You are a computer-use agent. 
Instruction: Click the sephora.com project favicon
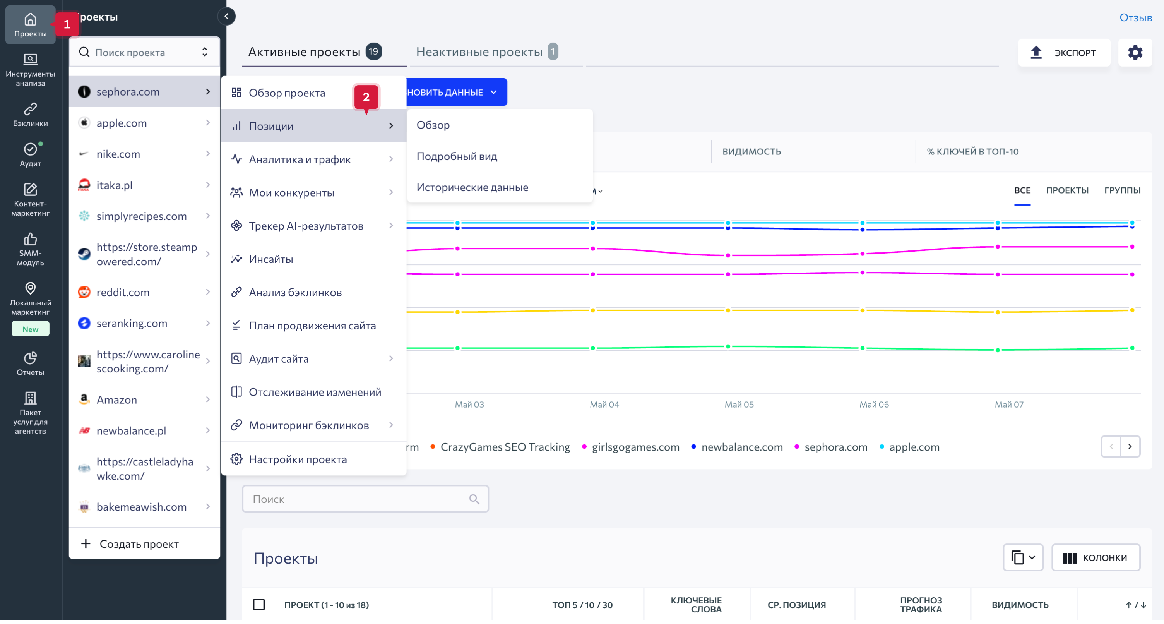pos(84,91)
